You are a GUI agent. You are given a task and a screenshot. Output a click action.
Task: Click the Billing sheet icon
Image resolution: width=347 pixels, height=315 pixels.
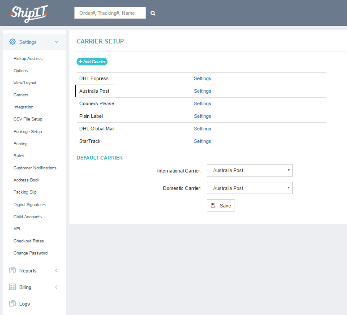13,287
